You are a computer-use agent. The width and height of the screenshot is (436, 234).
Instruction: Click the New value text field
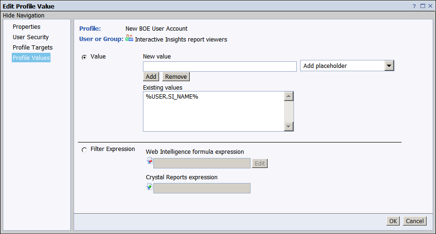219,67
